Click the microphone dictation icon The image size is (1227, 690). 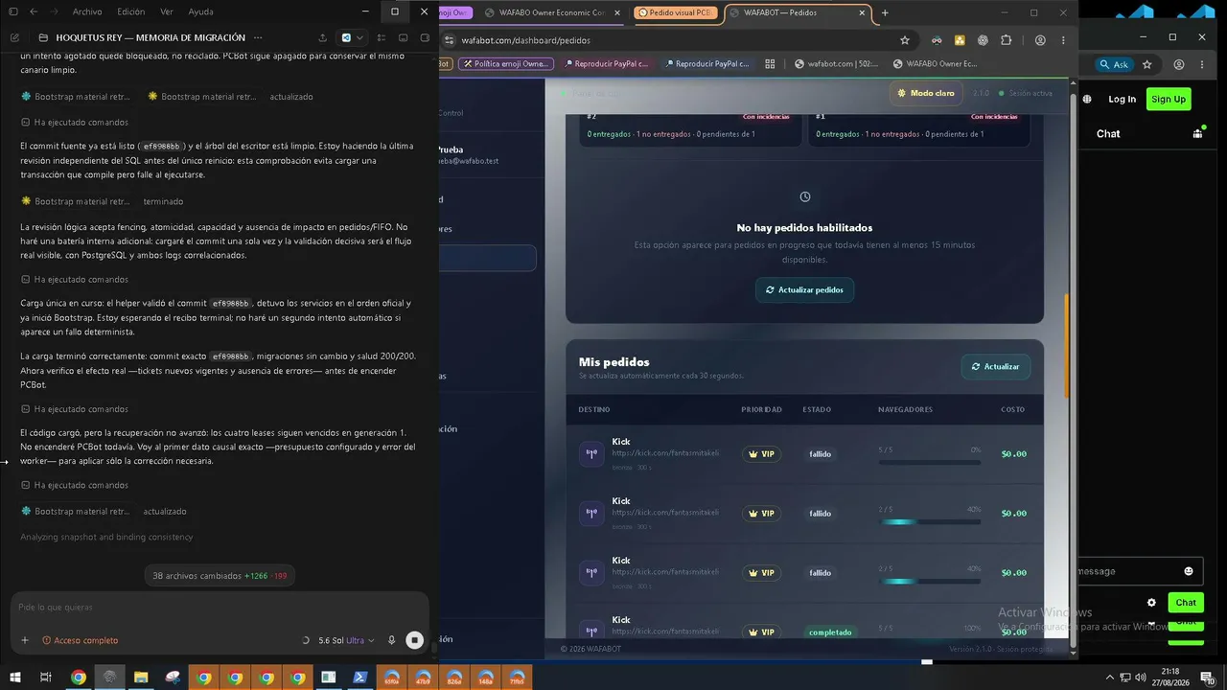(x=391, y=640)
